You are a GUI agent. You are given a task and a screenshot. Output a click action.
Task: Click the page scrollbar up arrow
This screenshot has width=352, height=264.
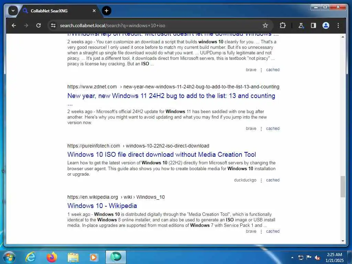(343, 36)
